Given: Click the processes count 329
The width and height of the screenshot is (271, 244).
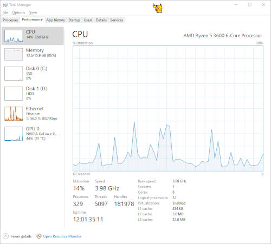Looking at the screenshot, I should 78,204.
